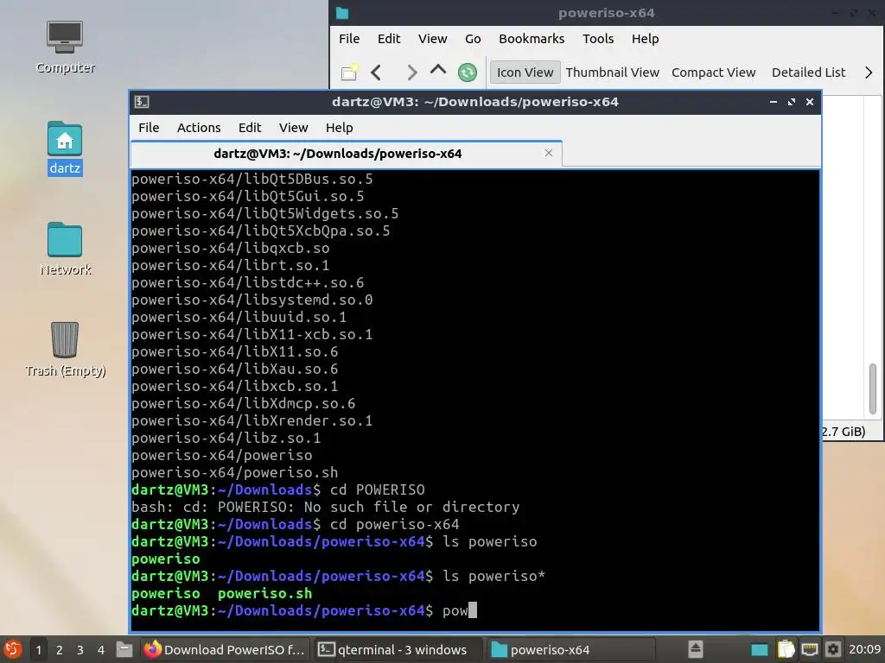Open the Computer desktop icon
The width and height of the screenshot is (885, 663).
tap(65, 47)
